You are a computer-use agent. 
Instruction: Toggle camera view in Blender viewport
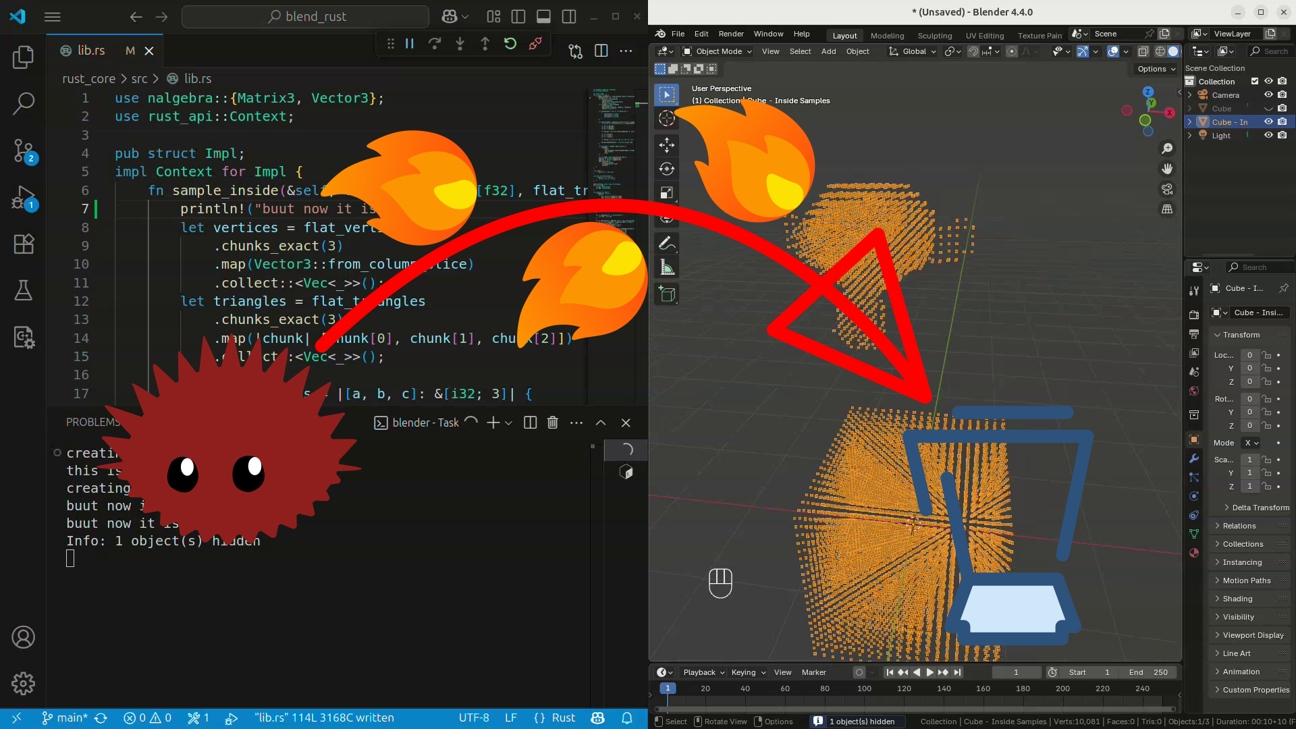1167,189
